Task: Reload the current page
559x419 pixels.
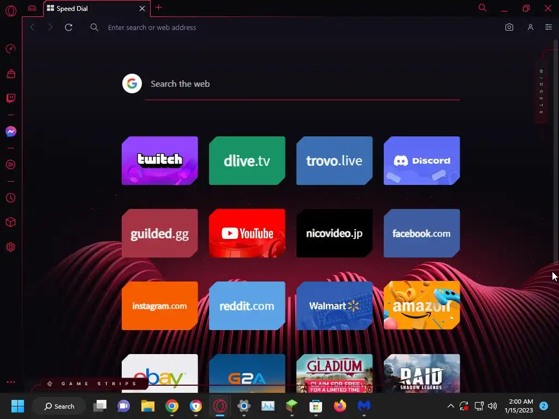Action: (x=68, y=27)
